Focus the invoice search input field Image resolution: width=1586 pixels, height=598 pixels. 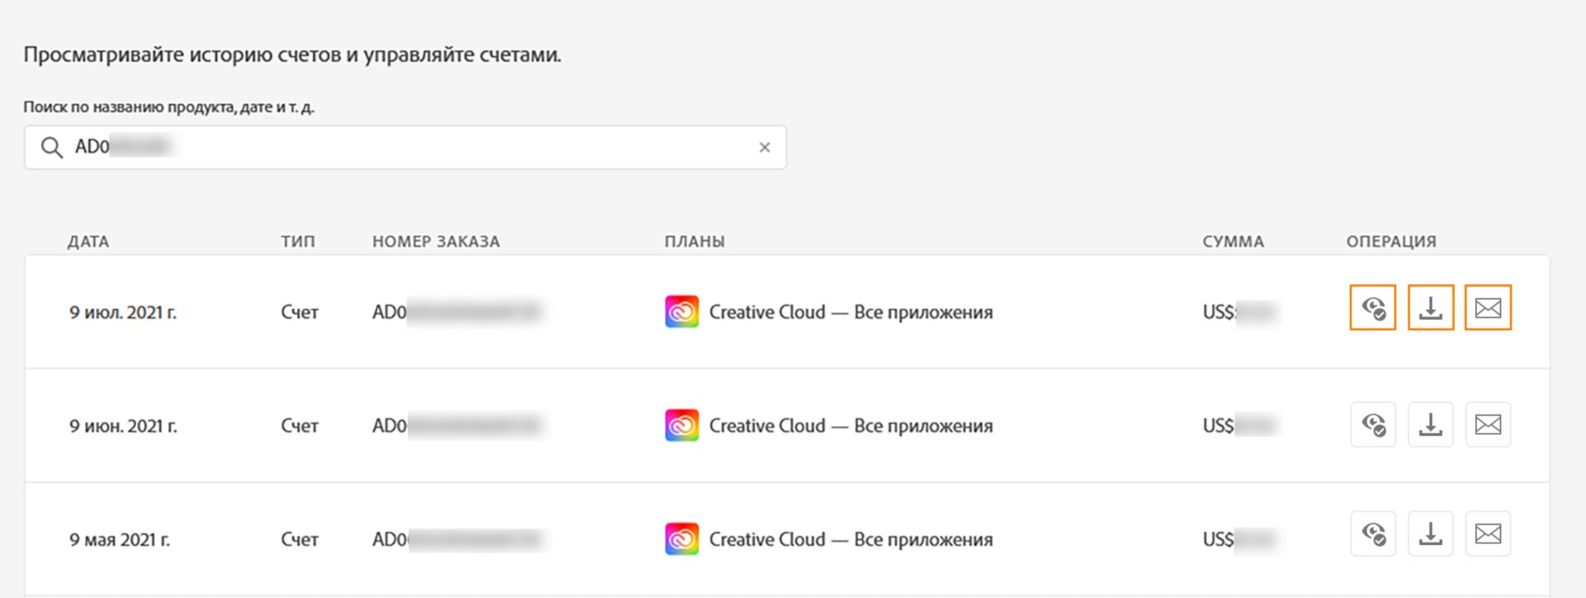pyautogui.click(x=405, y=147)
